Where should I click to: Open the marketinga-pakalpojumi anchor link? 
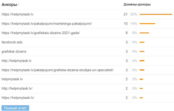pyautogui.click(x=47, y=24)
